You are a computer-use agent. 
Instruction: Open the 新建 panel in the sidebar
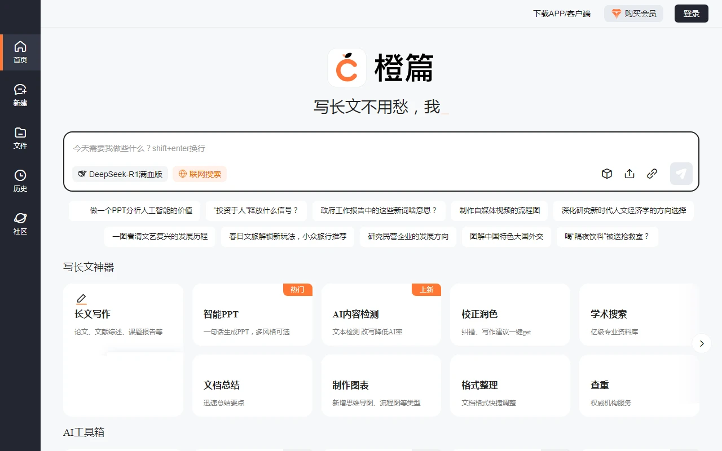click(x=20, y=94)
